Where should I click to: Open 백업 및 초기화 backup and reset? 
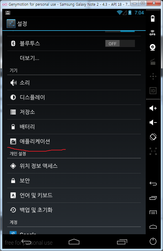[74, 210]
